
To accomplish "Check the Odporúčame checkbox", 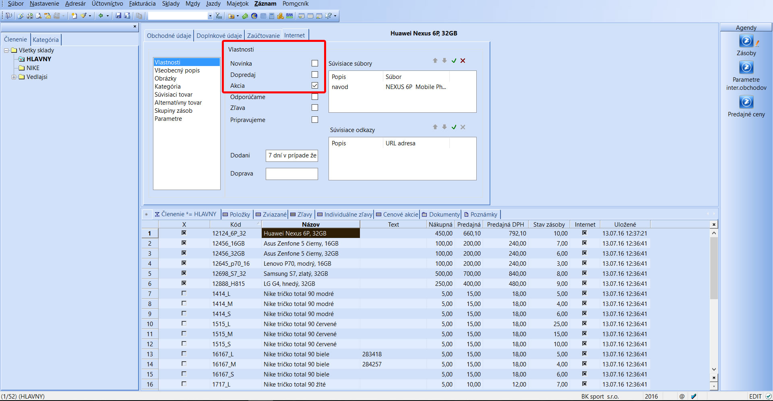I will (x=315, y=97).
